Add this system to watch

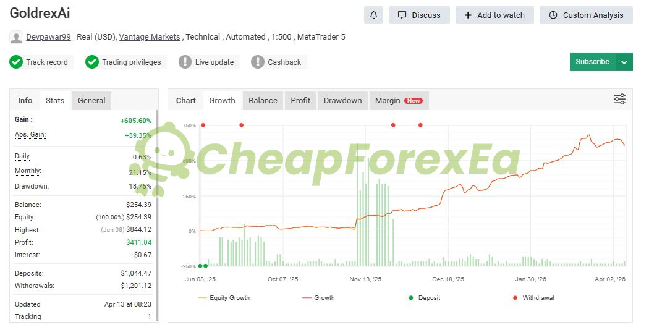[x=494, y=15]
